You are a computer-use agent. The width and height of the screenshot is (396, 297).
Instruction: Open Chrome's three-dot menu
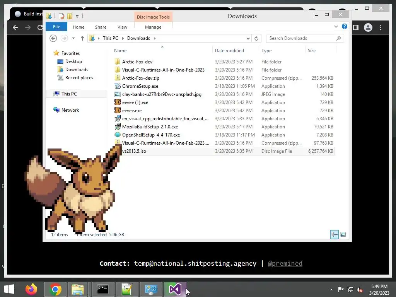click(x=381, y=27)
